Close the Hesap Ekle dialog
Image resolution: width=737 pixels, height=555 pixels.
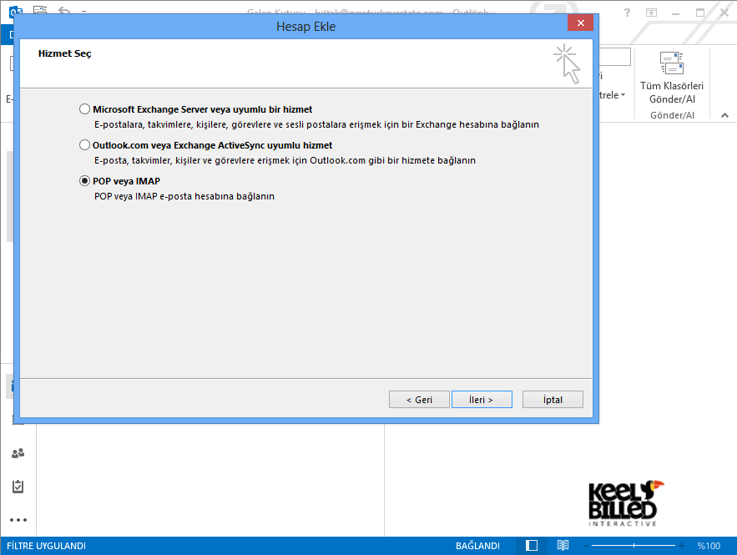click(x=580, y=23)
